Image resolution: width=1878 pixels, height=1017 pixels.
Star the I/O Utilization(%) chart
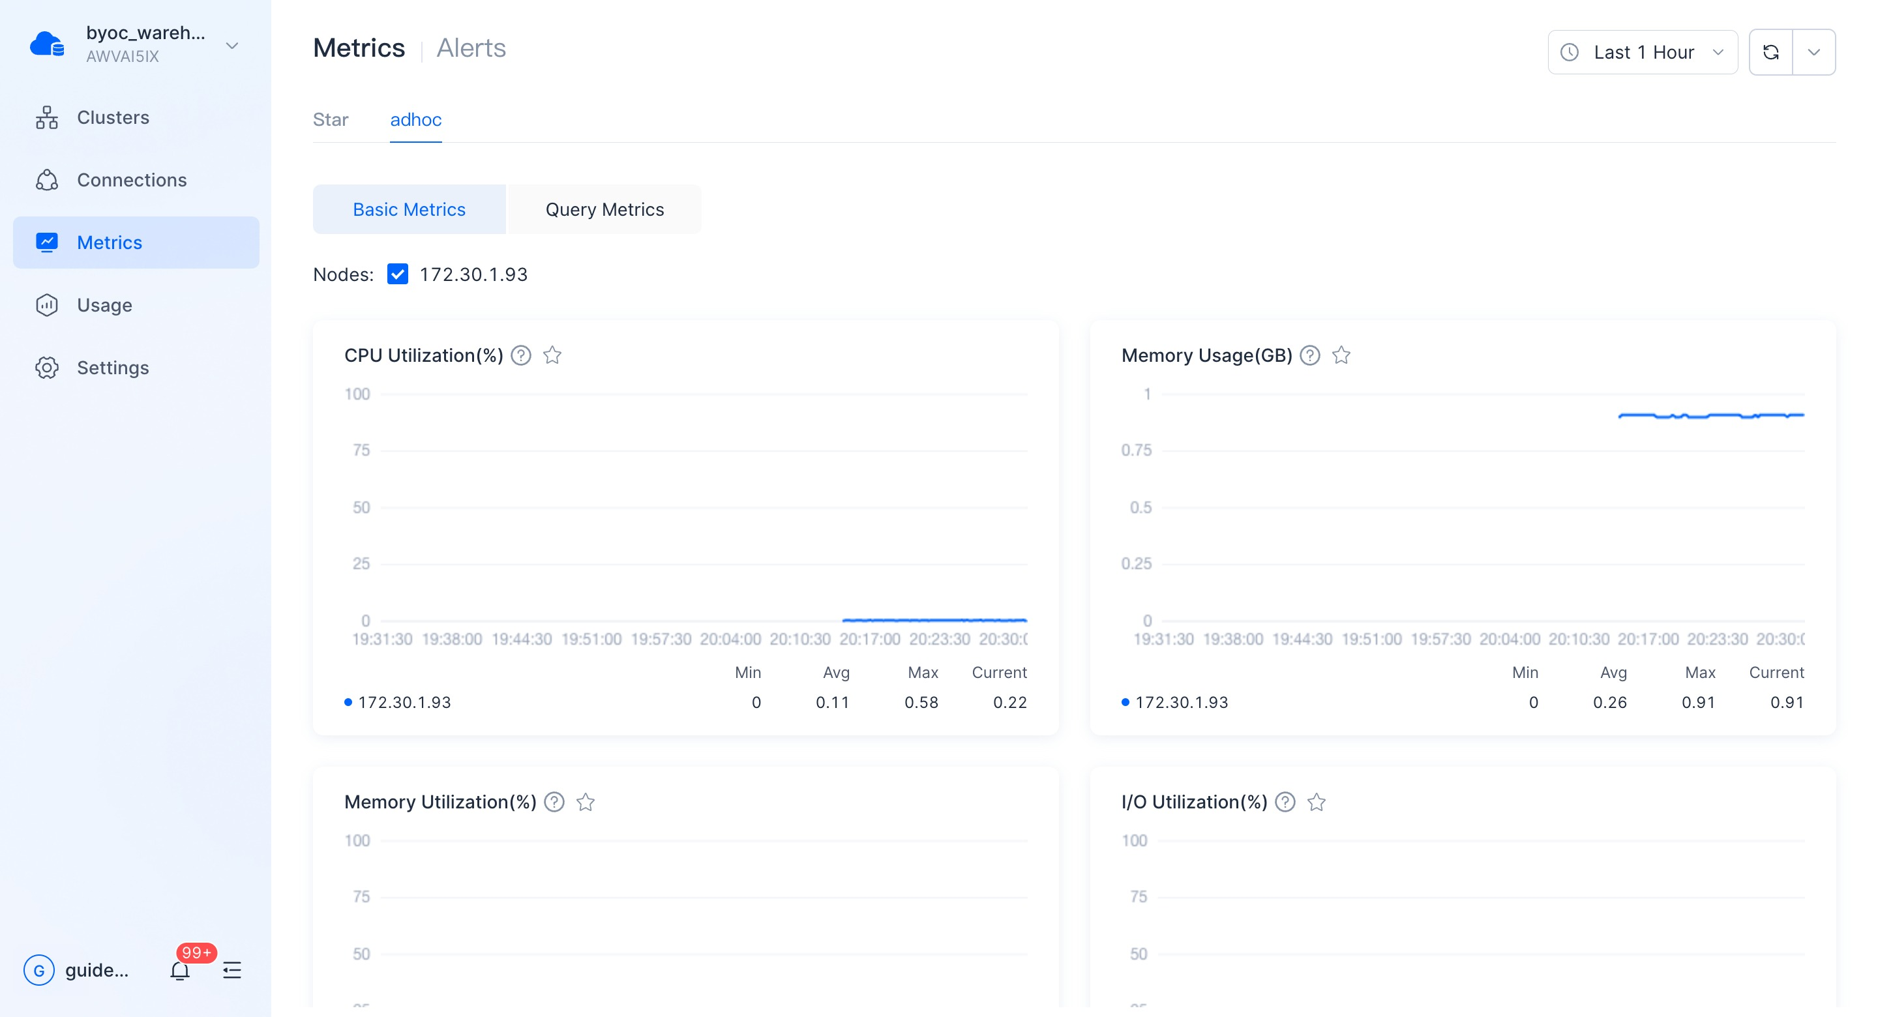pos(1317,803)
